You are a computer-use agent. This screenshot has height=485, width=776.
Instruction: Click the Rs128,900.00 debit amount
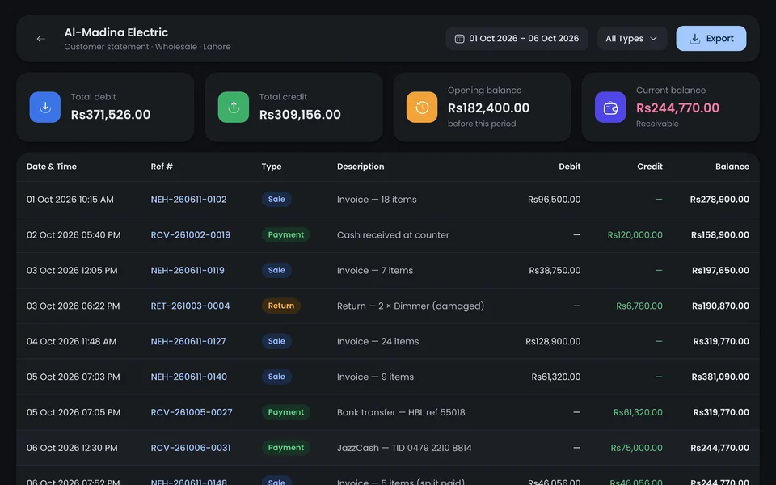pyautogui.click(x=553, y=341)
